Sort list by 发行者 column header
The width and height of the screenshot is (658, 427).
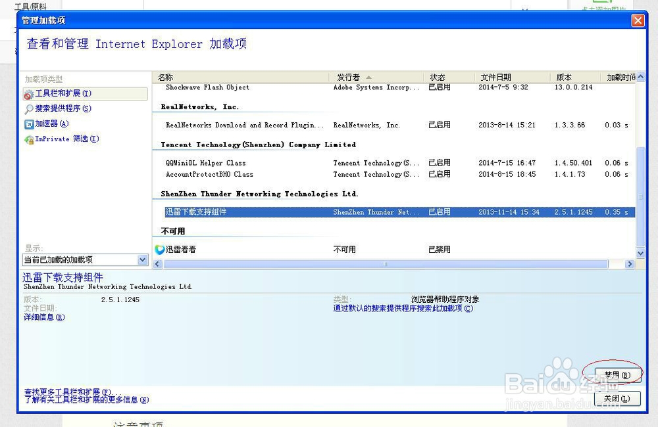tap(377, 77)
